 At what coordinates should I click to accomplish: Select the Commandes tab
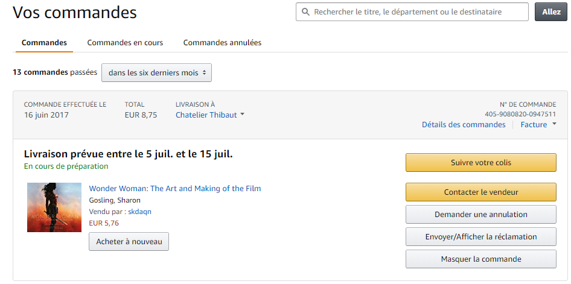coord(44,43)
